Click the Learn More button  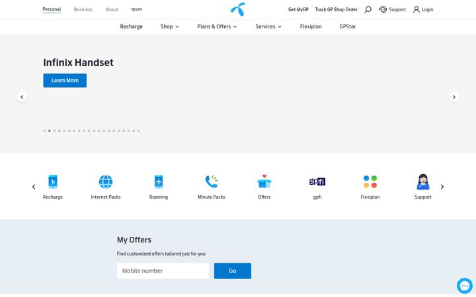[65, 81]
